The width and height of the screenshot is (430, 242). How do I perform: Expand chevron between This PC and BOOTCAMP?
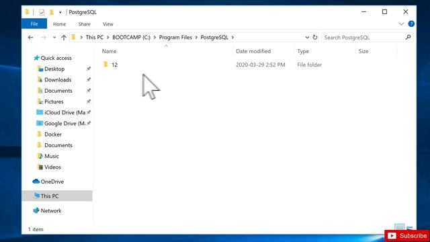pos(107,38)
